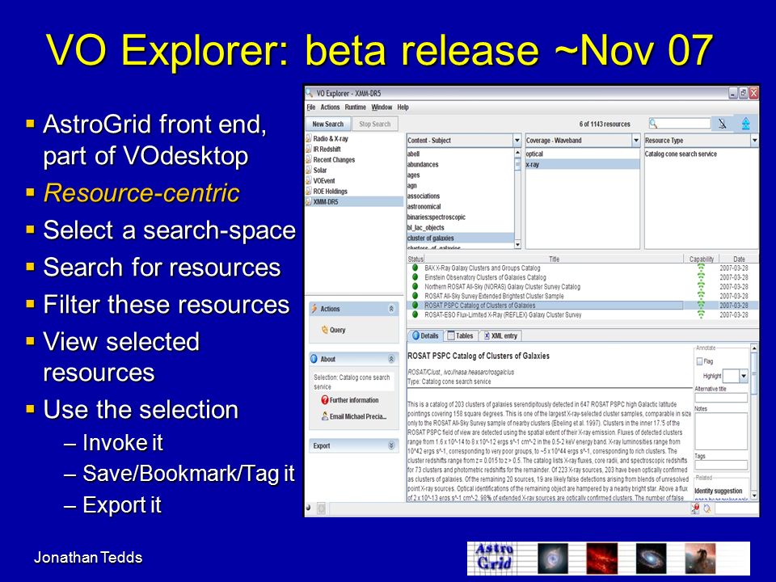Click the status bar icon with red mark

(x=695, y=508)
